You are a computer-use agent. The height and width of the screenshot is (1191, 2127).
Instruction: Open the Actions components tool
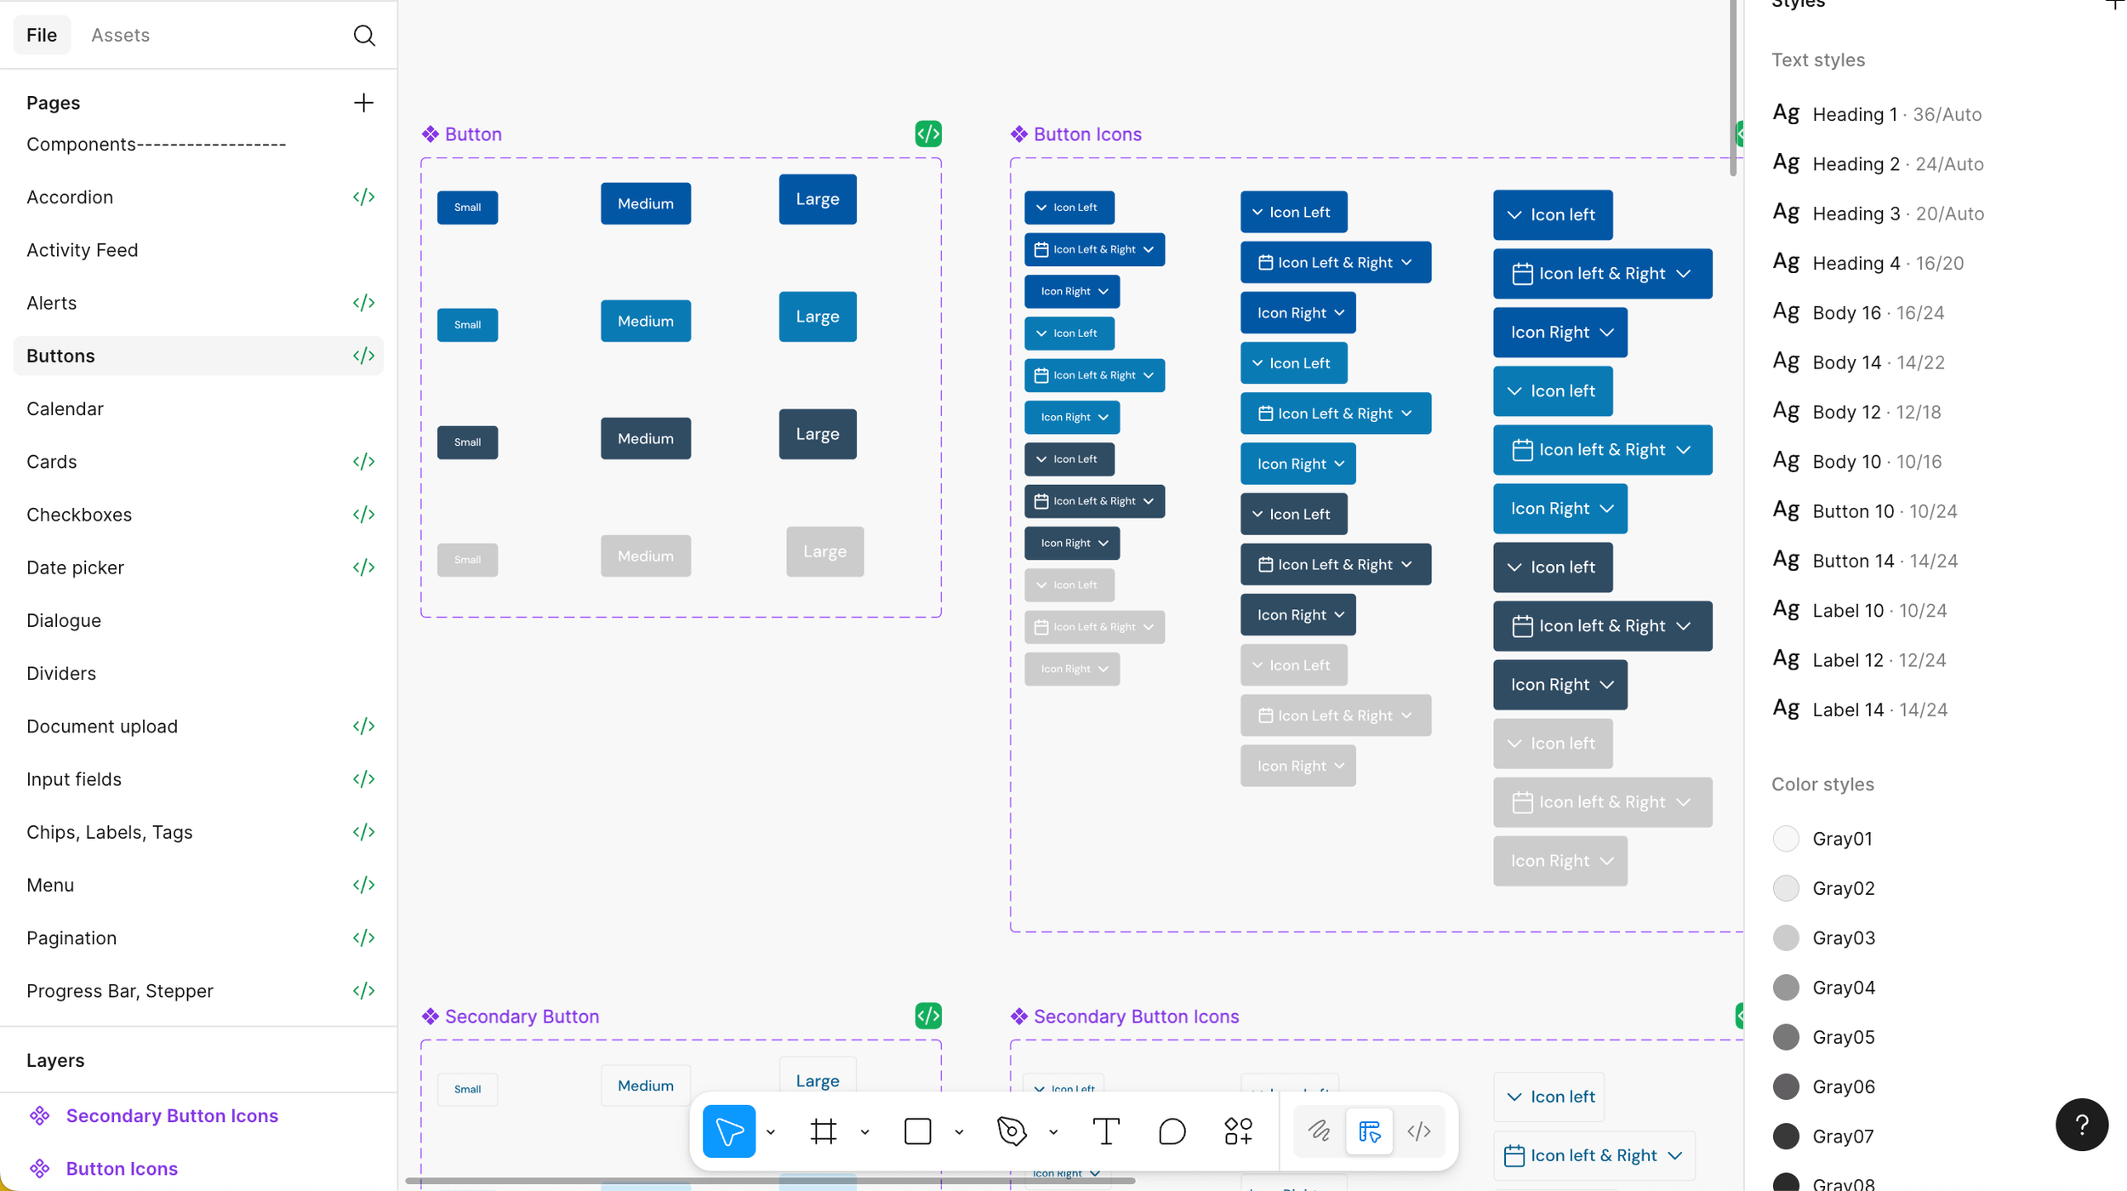pos(1238,1131)
